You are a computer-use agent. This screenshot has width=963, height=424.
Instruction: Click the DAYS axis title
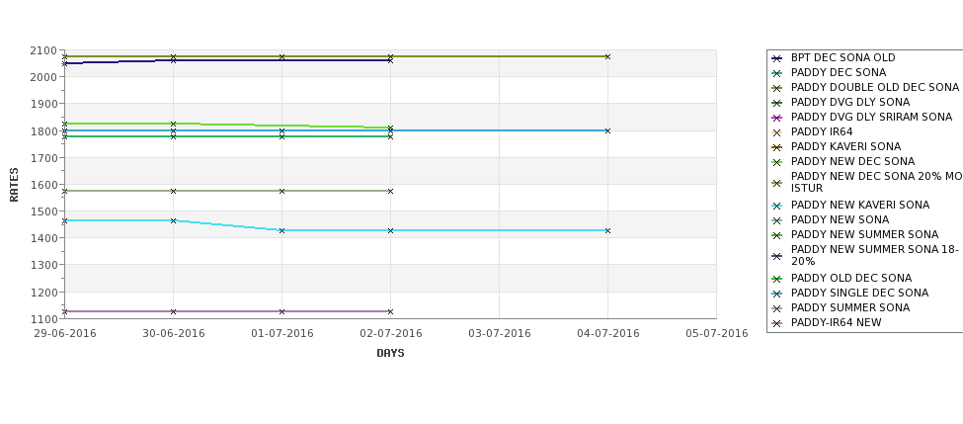390,354
